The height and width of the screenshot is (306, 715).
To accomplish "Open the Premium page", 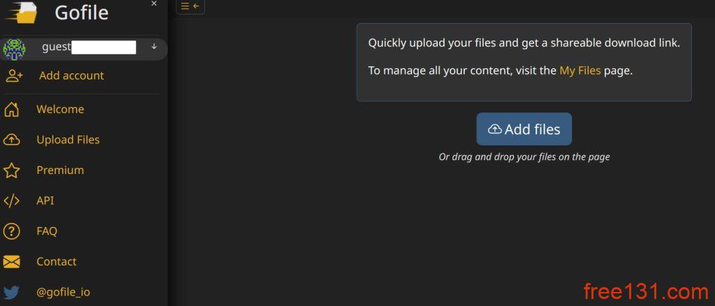I will coord(60,170).
